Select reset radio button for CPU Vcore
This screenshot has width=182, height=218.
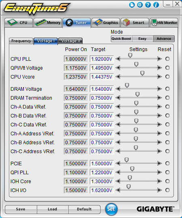[167, 77]
